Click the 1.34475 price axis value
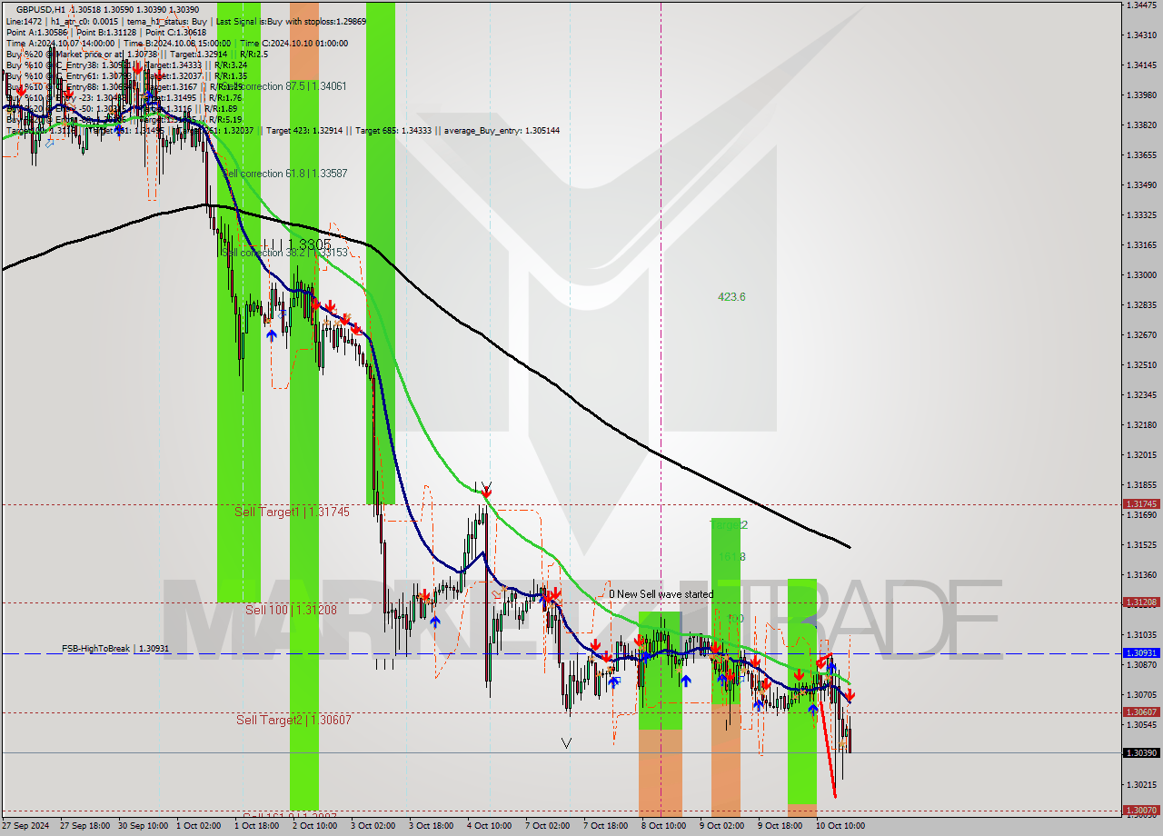1163x836 pixels. pyautogui.click(x=1141, y=5)
